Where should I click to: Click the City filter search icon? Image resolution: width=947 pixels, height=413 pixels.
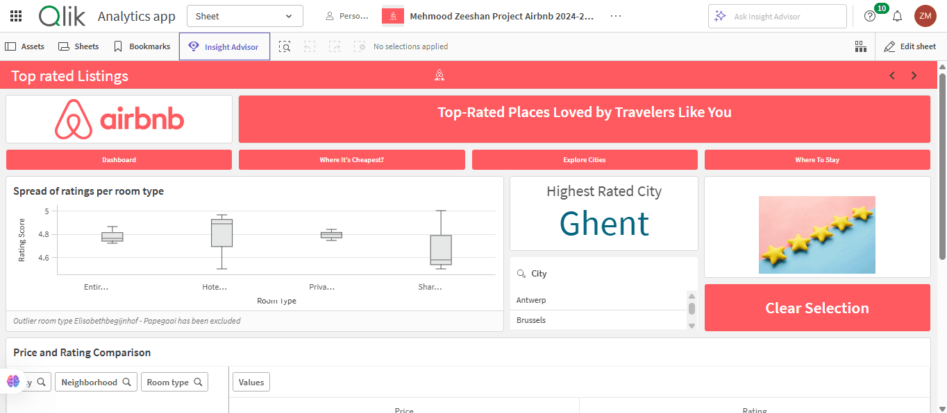521,274
